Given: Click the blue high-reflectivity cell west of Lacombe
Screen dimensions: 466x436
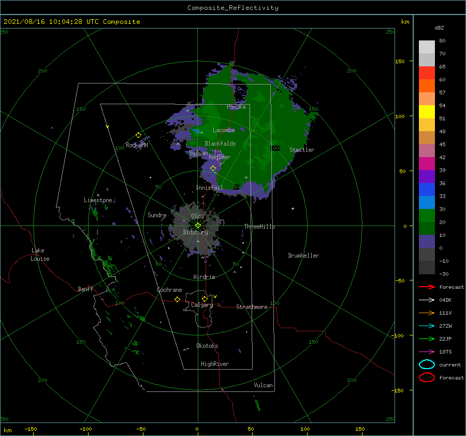Looking at the screenshot, I should (196, 131).
